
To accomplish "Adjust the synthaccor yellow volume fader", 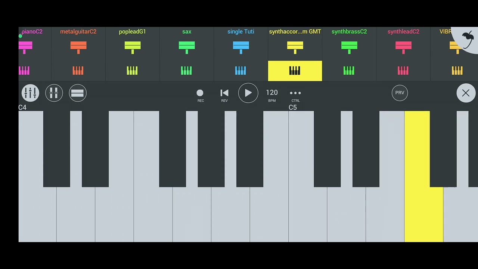I will tap(295, 47).
